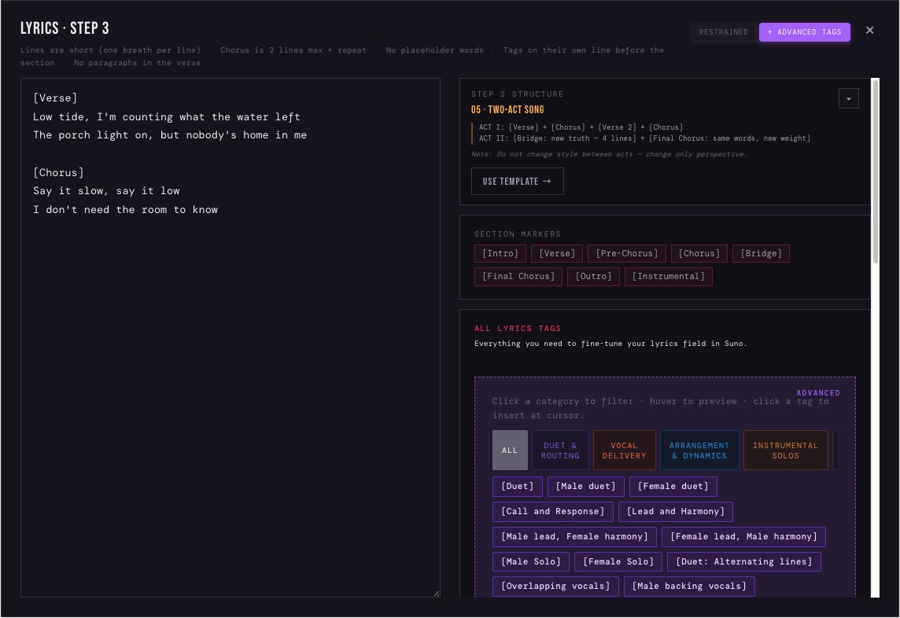
Task: Insert the [Female Solo] tag
Action: 618,562
